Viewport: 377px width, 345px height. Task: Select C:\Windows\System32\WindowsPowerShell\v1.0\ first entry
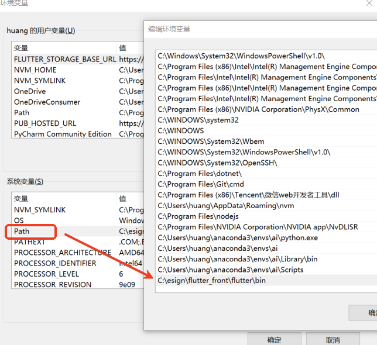click(x=266, y=56)
